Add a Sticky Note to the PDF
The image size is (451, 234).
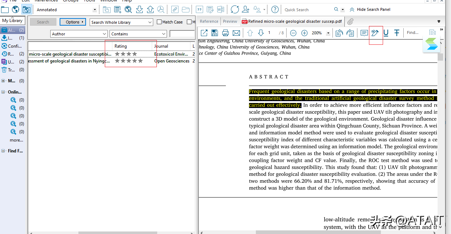(x=364, y=33)
